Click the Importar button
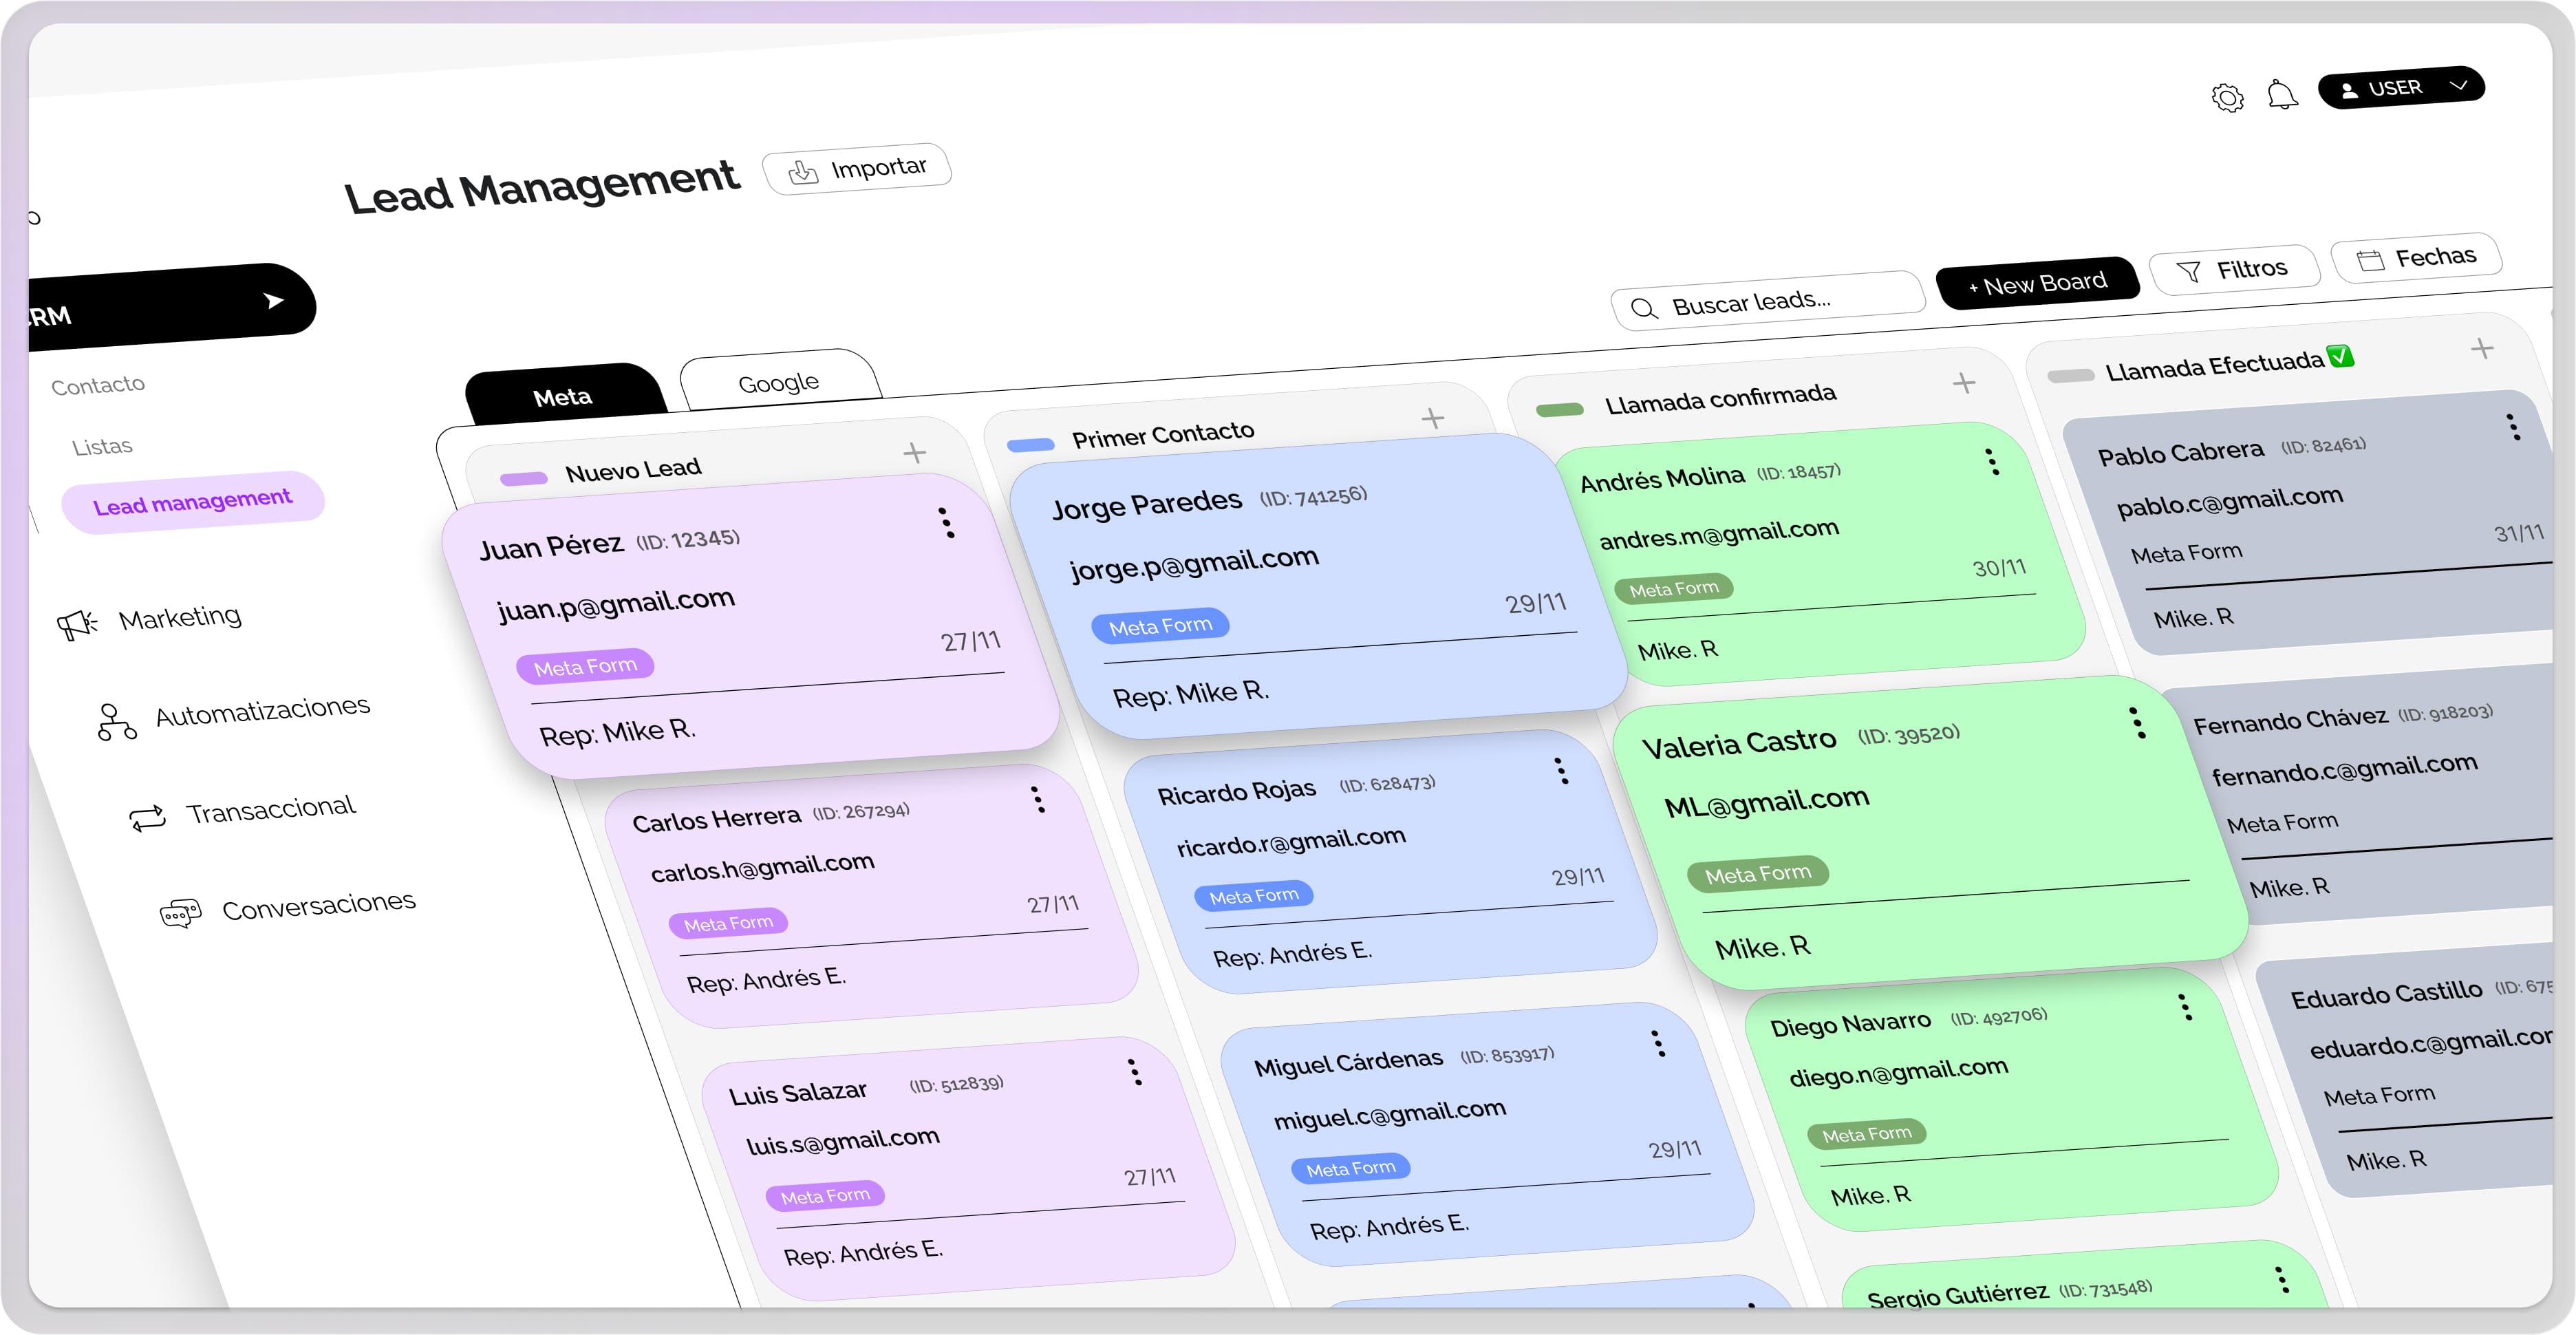The image size is (2576, 1335). pos(857,169)
